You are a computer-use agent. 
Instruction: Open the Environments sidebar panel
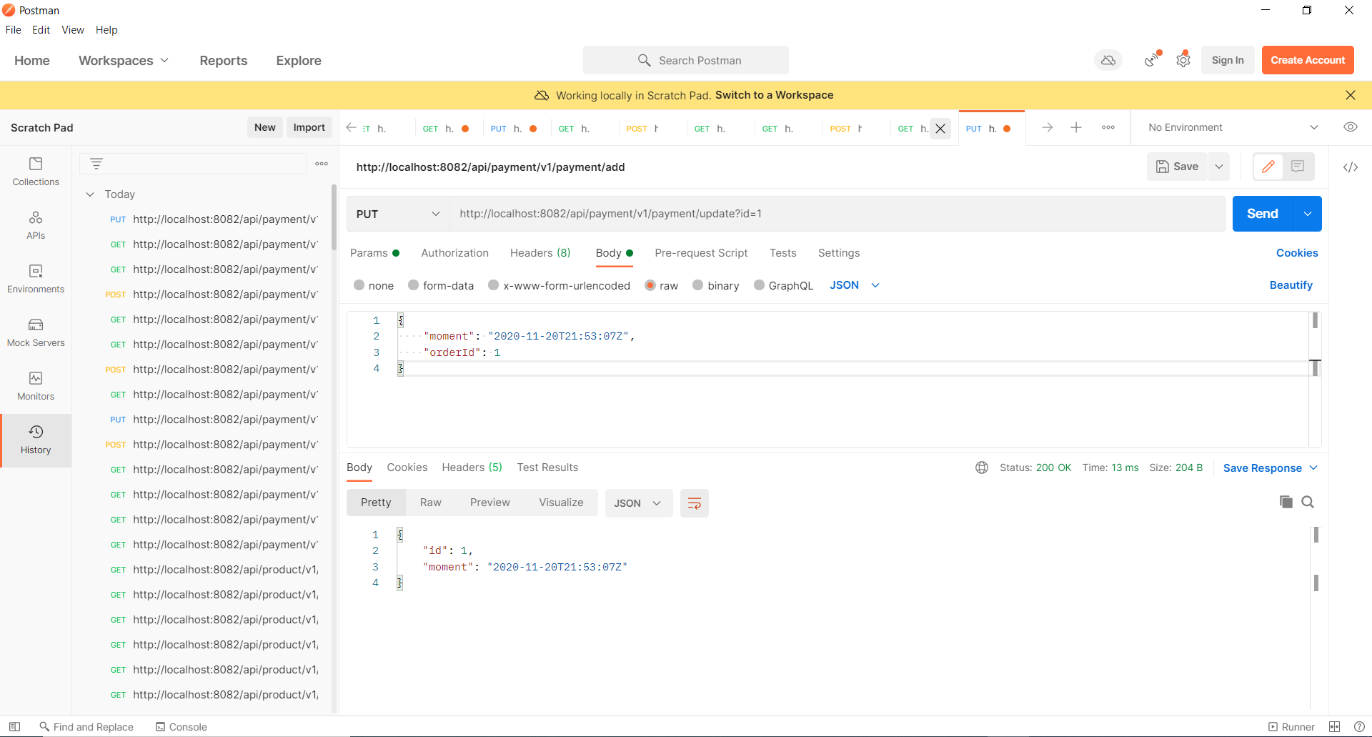[x=36, y=280]
